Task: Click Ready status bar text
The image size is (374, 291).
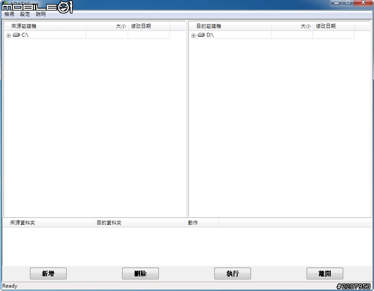Action: pyautogui.click(x=10, y=286)
